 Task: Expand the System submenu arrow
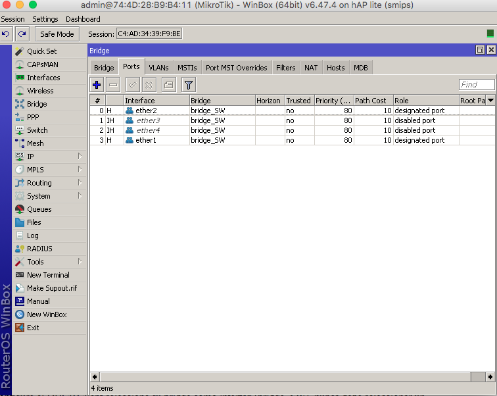80,196
